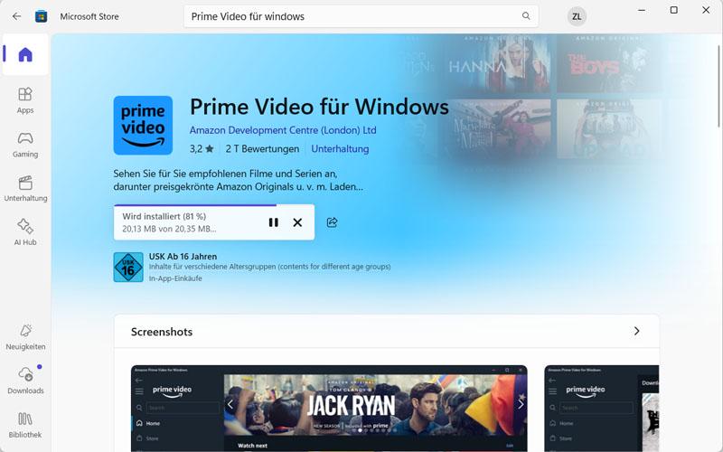
Task: Open the Home sidebar section
Action: [x=25, y=54]
